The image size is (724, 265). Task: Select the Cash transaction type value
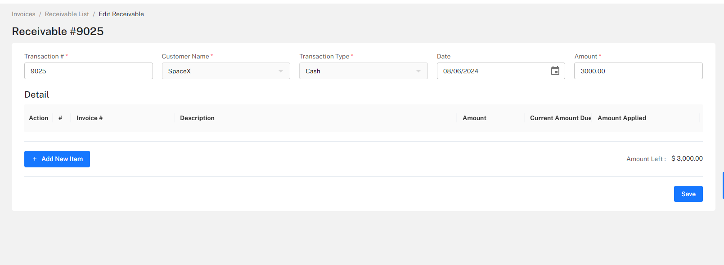point(313,71)
